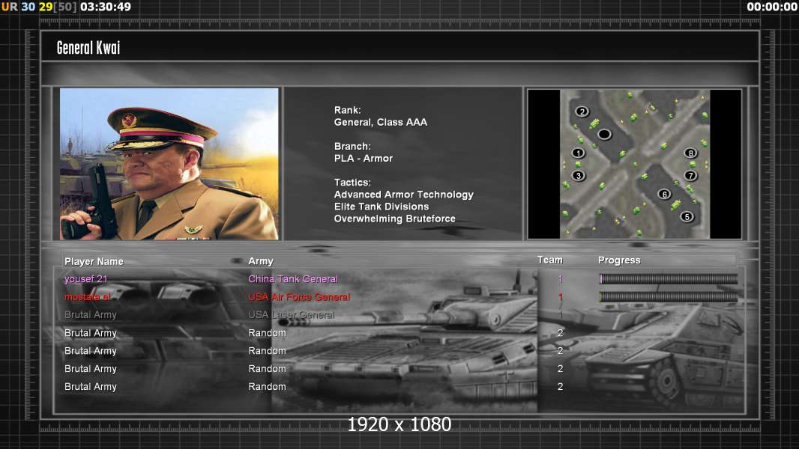This screenshot has width=799, height=449.
Task: Click start position 8 marker on minimap
Action: (x=690, y=153)
